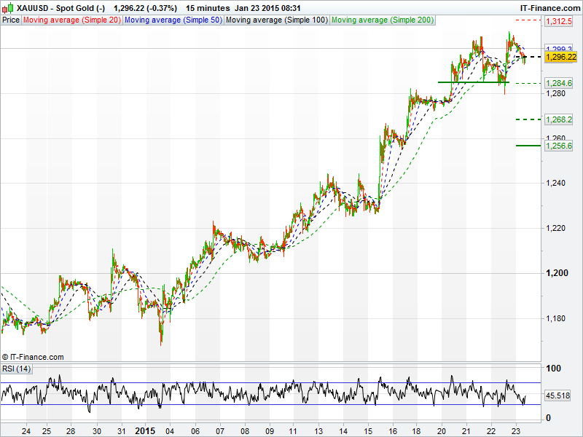The width and height of the screenshot is (583, 437).
Task: Click the RSI axis 100 label
Action: click(553, 369)
